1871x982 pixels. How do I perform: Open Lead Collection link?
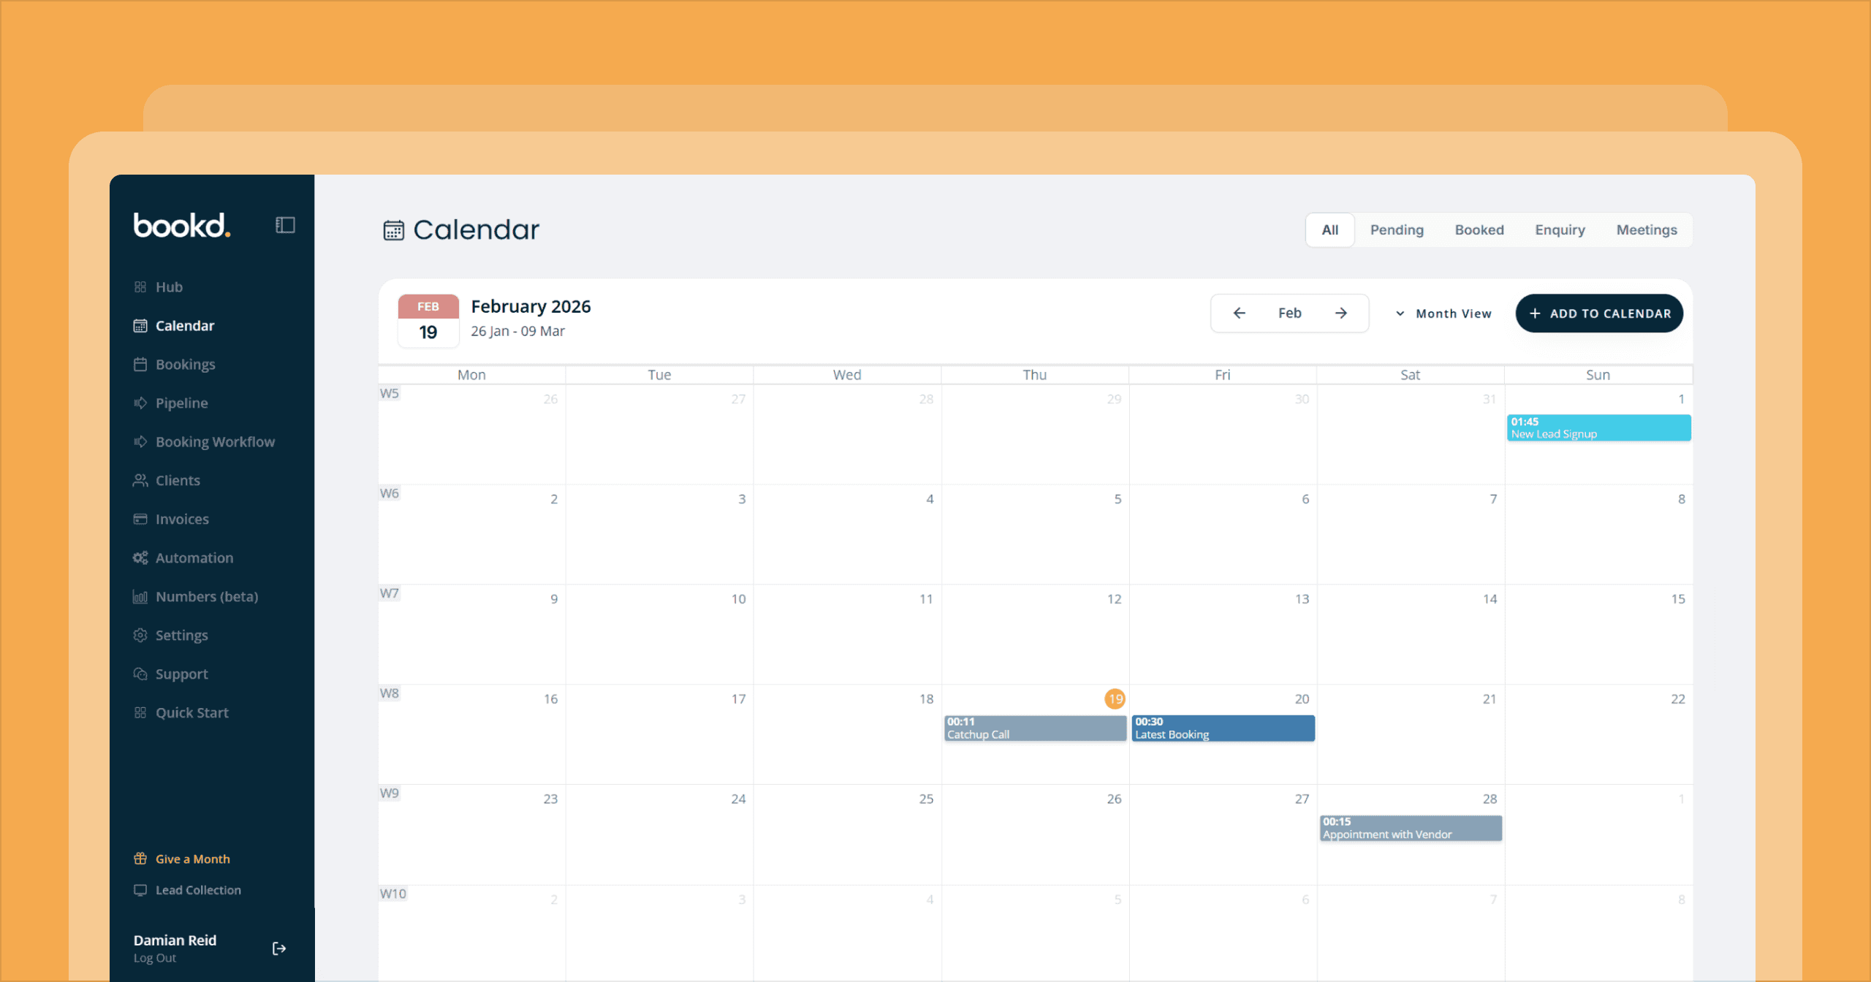[197, 890]
